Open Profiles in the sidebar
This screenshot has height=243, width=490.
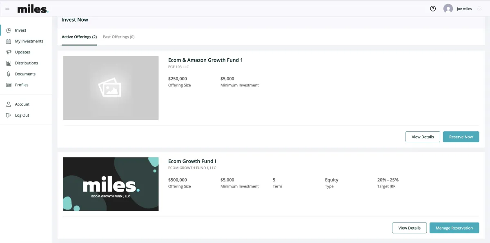(22, 85)
